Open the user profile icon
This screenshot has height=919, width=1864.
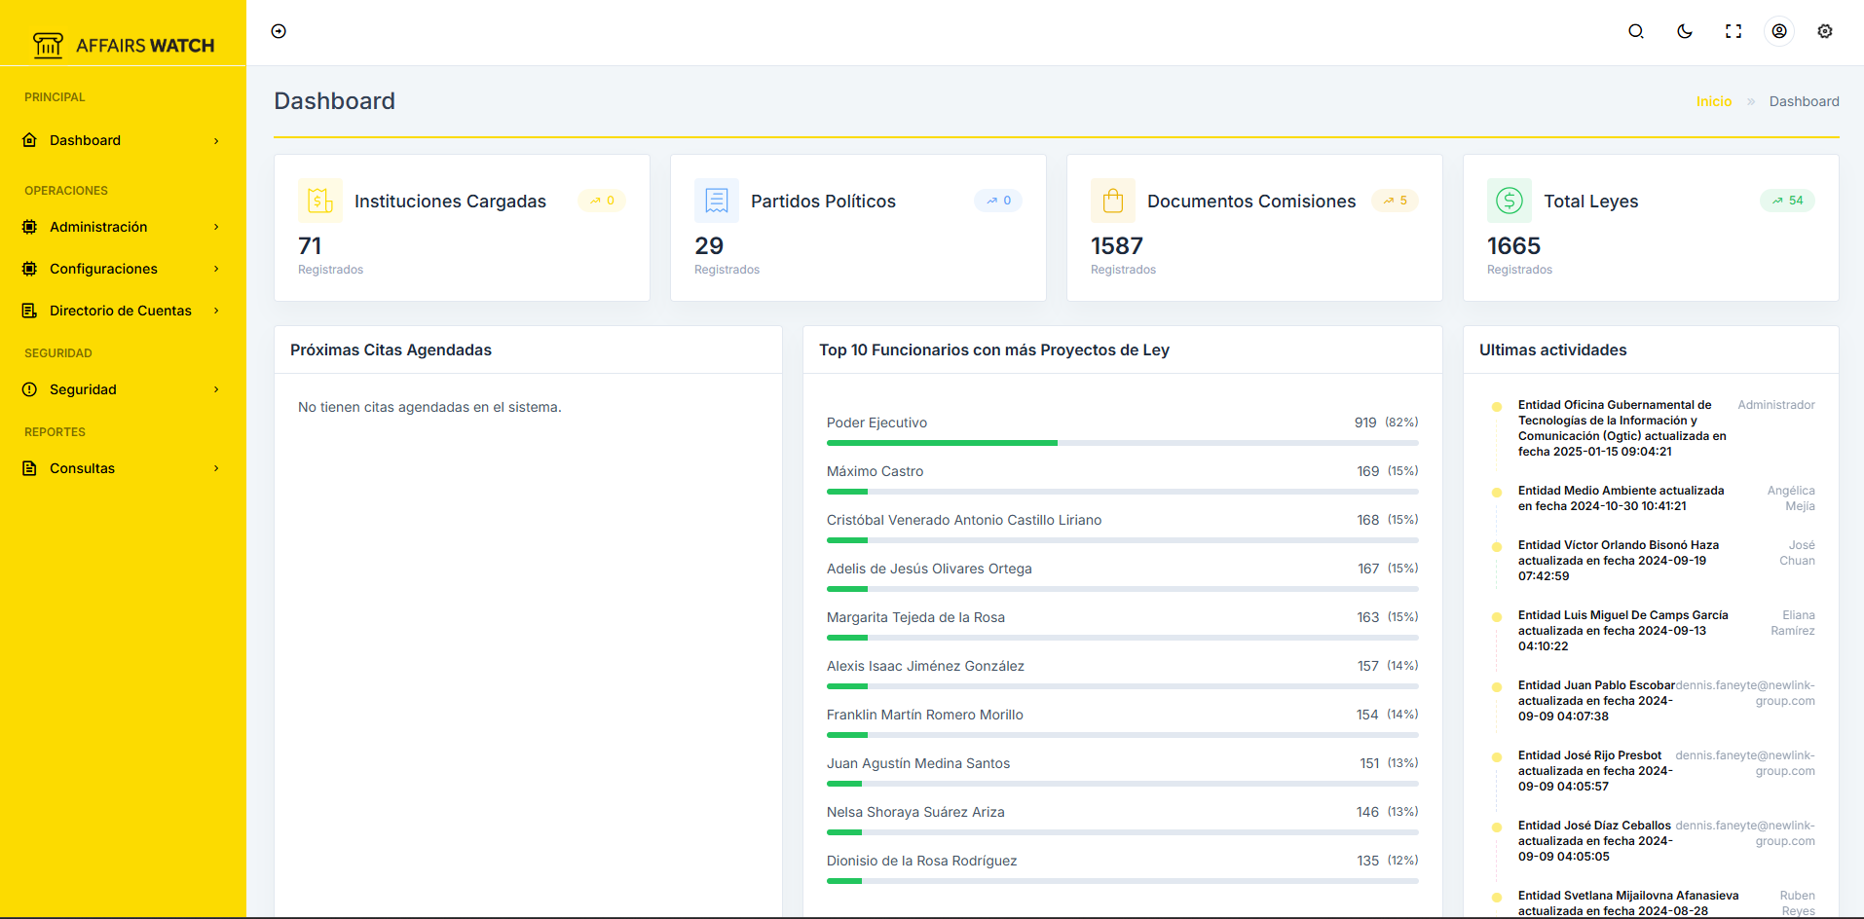coord(1779,31)
